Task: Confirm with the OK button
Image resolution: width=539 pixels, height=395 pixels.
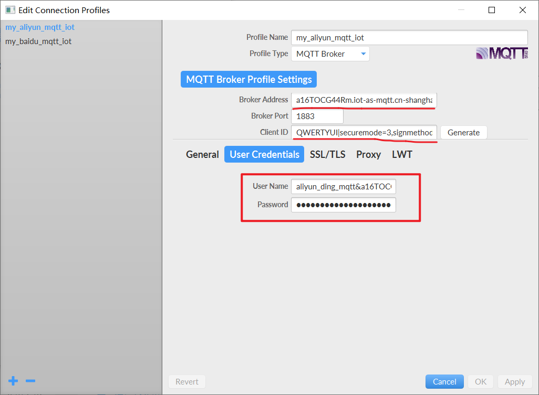Action: 481,381
